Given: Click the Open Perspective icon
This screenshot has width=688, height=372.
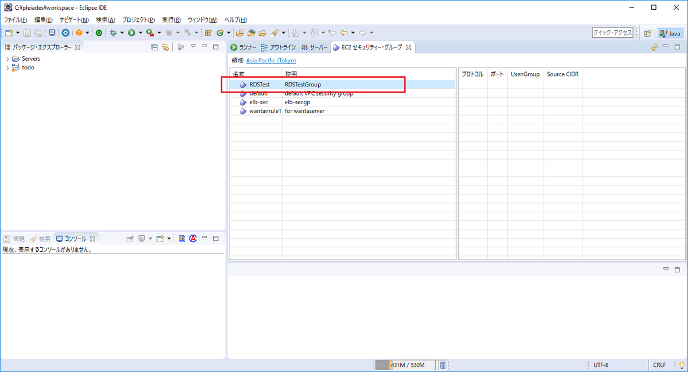Looking at the screenshot, I should tap(647, 33).
